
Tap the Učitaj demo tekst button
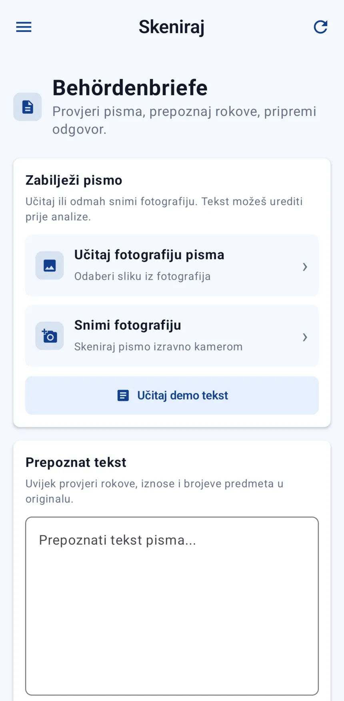click(x=172, y=395)
